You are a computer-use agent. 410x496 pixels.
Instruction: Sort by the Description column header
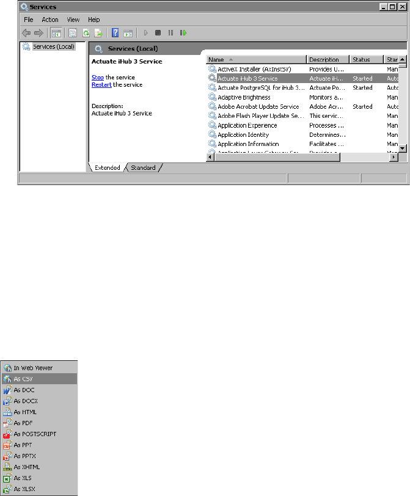(x=328, y=59)
